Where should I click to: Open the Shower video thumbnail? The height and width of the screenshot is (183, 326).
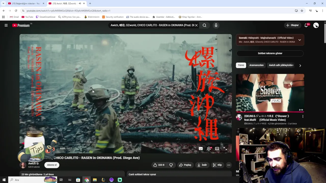pyautogui.click(x=270, y=93)
